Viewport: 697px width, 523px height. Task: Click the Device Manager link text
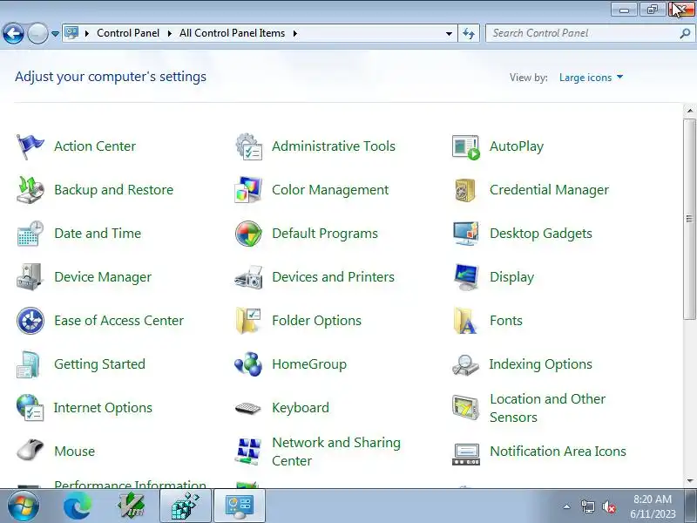[x=103, y=277]
